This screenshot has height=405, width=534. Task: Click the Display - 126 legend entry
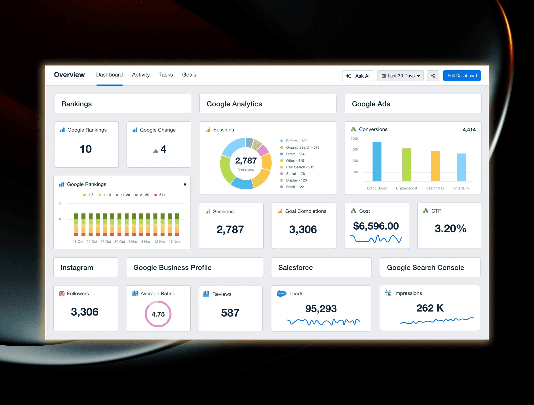point(293,180)
